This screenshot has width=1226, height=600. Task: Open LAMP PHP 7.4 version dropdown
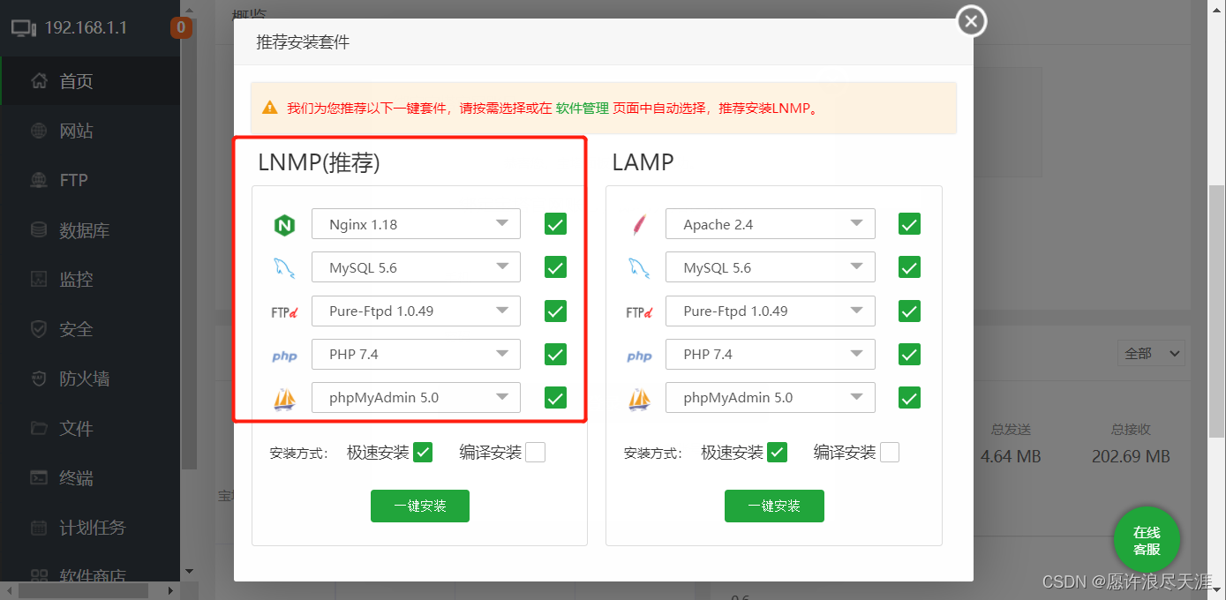pos(771,354)
